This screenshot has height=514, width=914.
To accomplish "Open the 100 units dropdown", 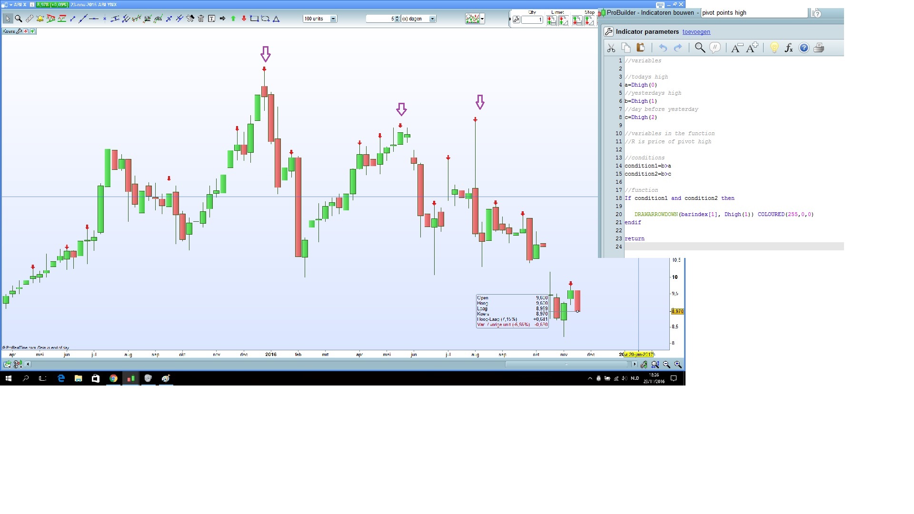I will click(x=333, y=19).
